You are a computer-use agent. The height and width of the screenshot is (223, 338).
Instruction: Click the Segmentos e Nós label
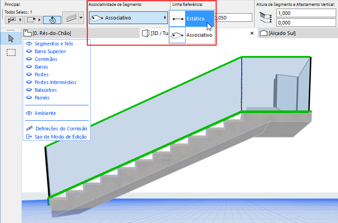pyautogui.click(x=54, y=44)
